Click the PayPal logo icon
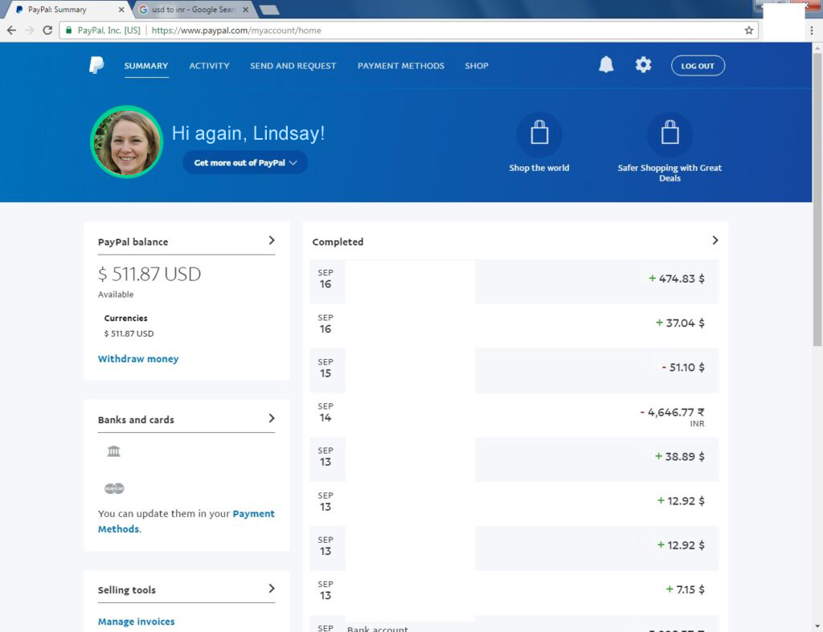This screenshot has height=632, width=823. pos(96,66)
